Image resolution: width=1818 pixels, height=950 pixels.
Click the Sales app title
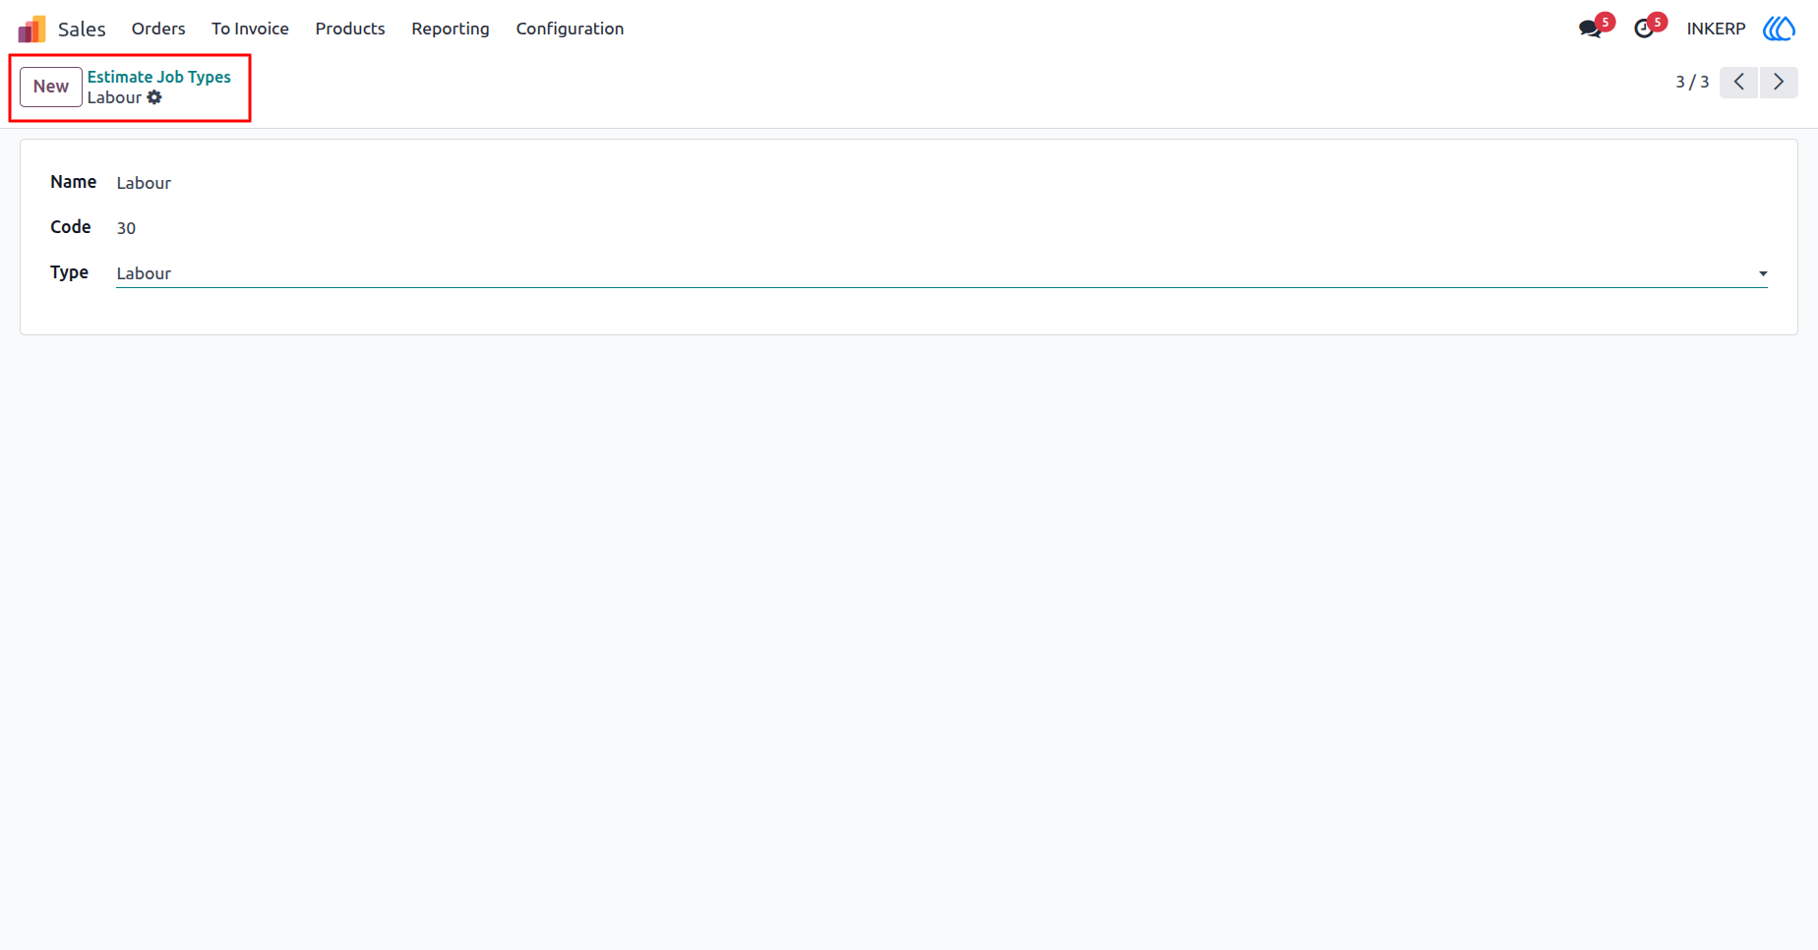(x=82, y=30)
